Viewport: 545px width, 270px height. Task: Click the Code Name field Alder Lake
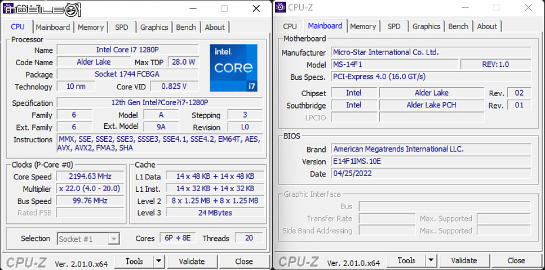click(94, 62)
